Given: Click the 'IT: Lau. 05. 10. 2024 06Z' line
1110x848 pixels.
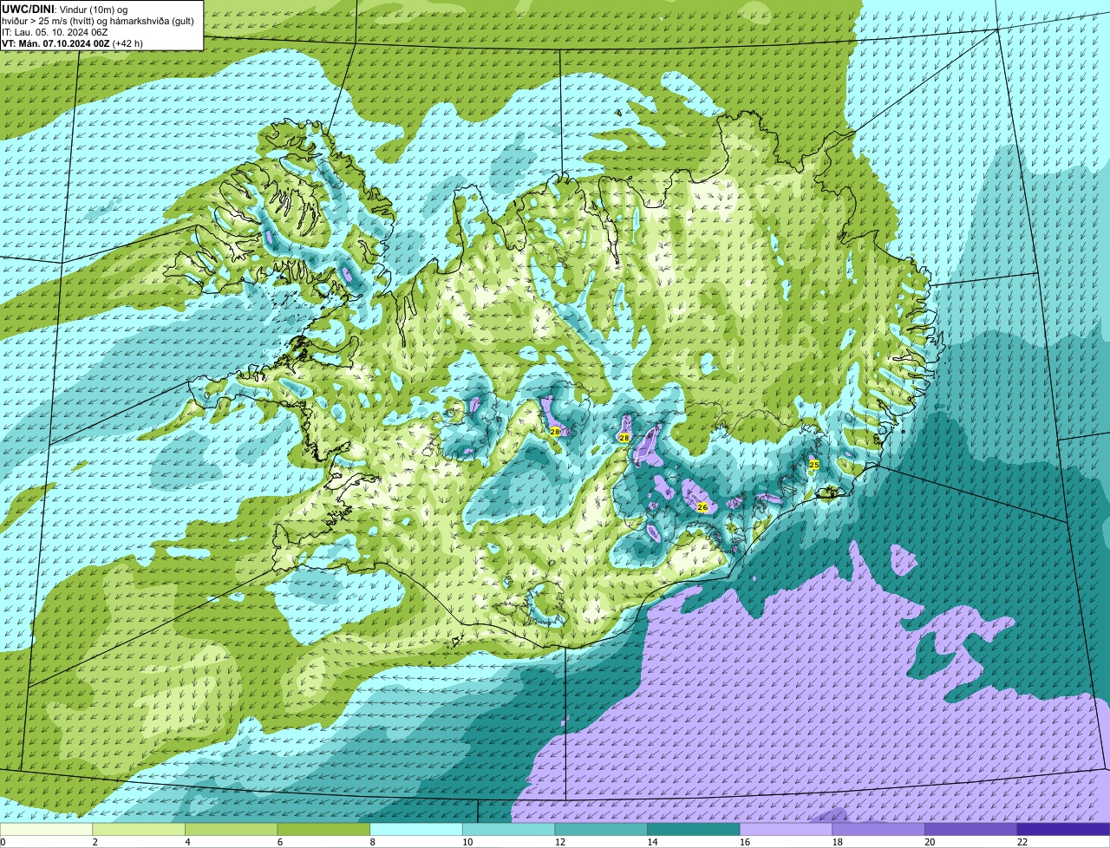Looking at the screenshot, I should 55,32.
